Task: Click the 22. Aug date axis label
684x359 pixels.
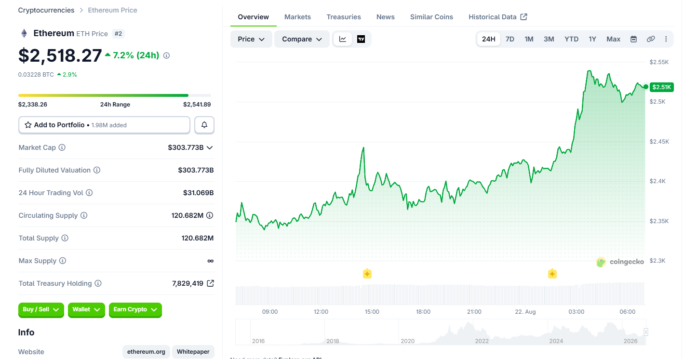Action: click(525, 312)
